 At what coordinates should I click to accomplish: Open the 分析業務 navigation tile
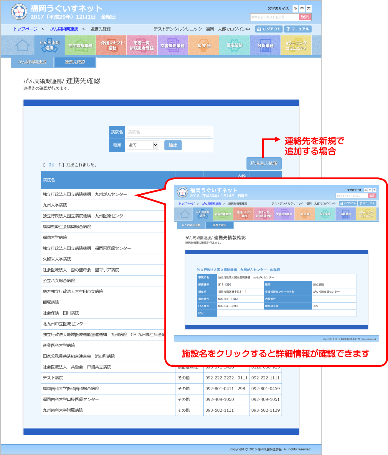pos(265,45)
